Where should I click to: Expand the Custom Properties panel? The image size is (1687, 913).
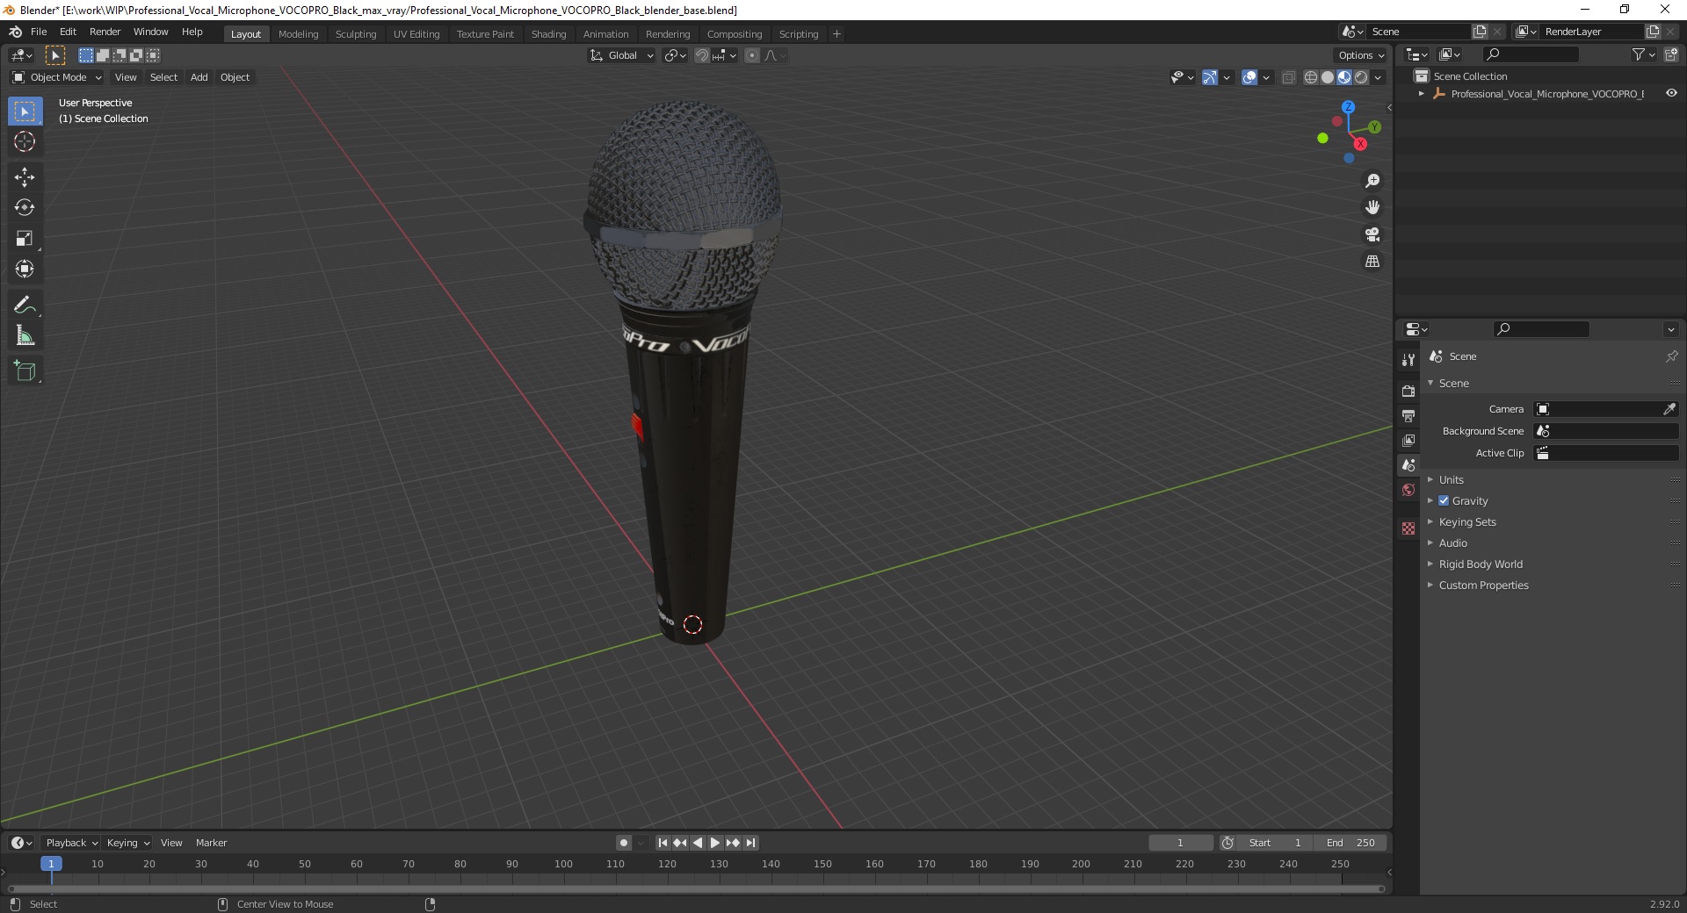(1483, 585)
